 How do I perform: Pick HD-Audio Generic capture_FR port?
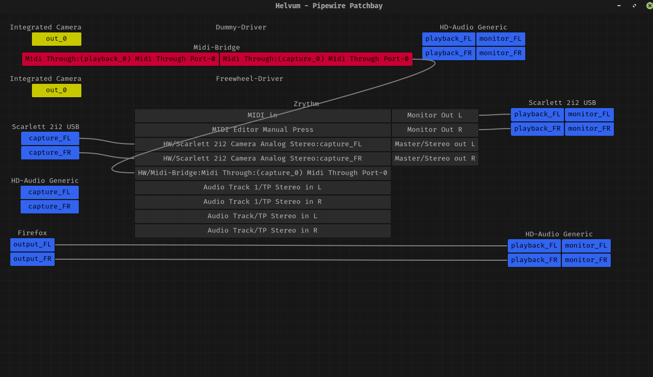tap(49, 207)
